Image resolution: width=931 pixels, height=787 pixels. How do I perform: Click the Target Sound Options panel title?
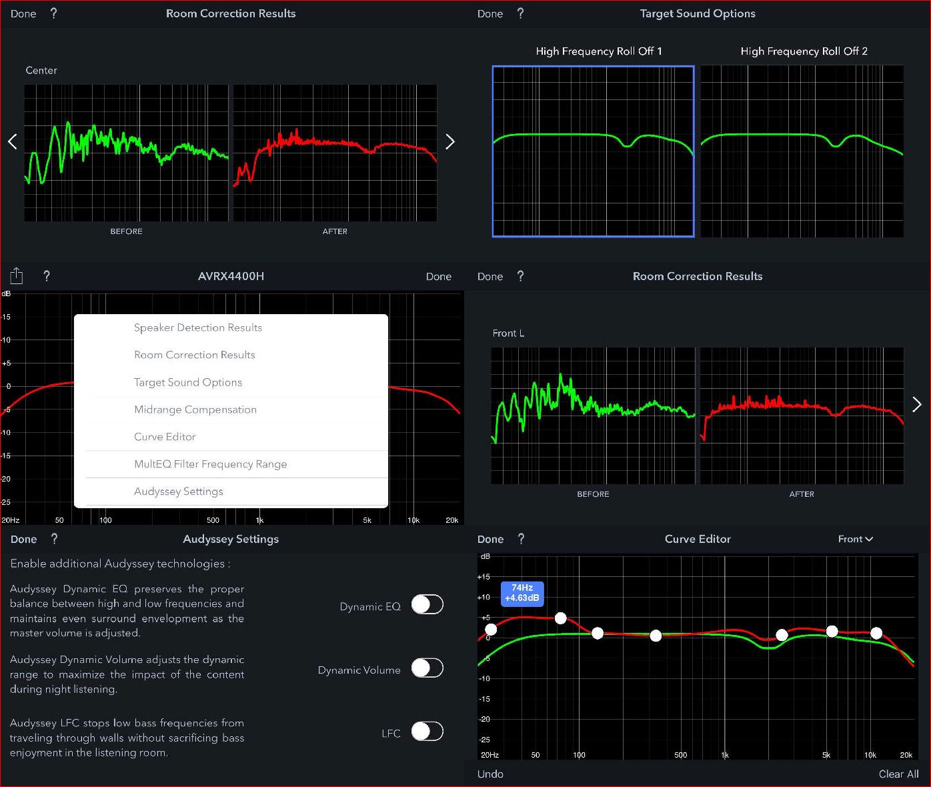pos(698,13)
